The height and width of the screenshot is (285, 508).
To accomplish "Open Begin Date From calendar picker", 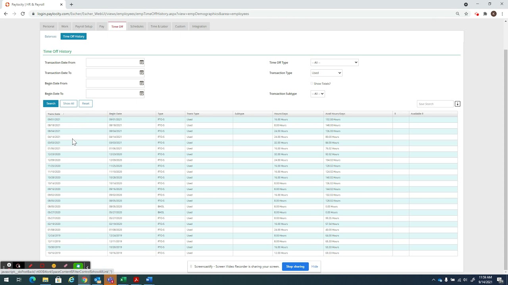I will tap(142, 83).
